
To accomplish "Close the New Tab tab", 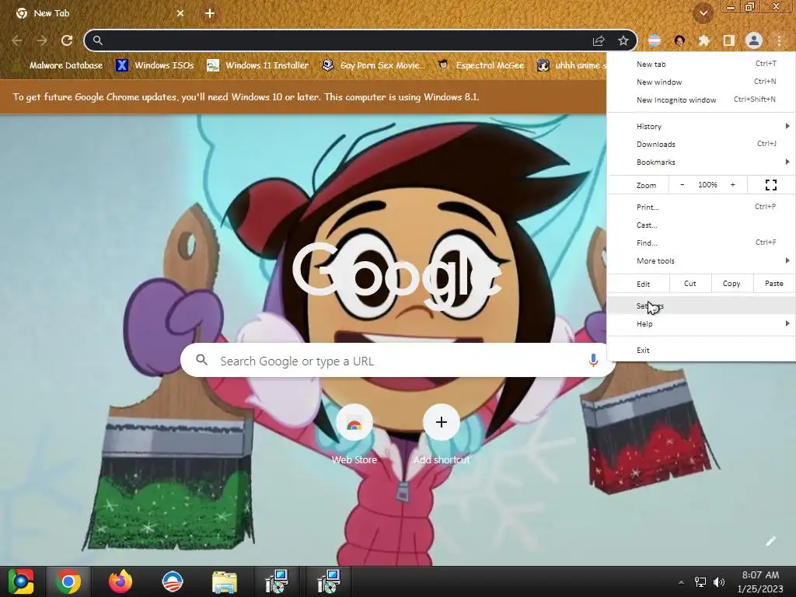I will [x=180, y=13].
